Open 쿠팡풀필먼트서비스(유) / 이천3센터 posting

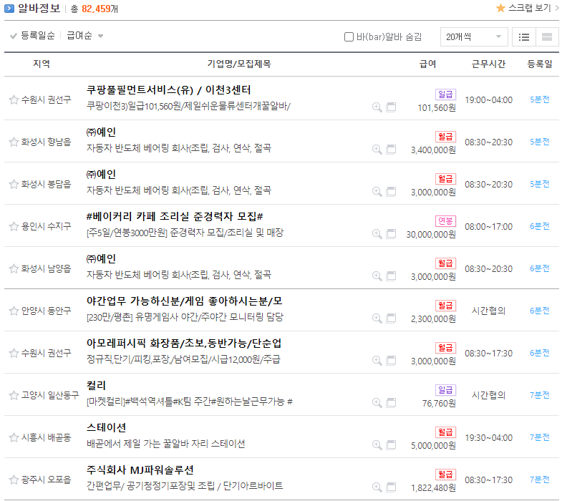click(x=168, y=90)
